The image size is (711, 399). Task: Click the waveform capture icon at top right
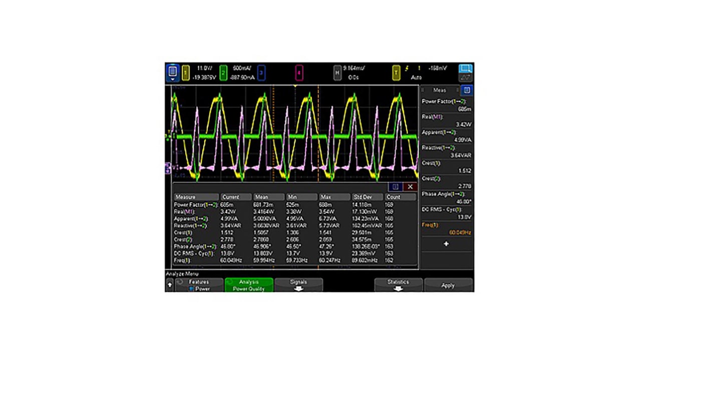(466, 71)
